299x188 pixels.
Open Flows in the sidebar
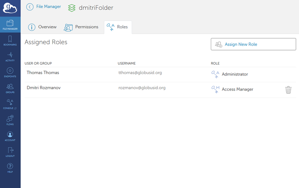[x=10, y=120]
